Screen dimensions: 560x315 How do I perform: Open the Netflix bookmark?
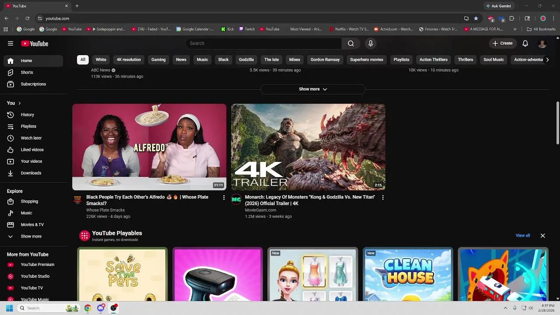[349, 29]
